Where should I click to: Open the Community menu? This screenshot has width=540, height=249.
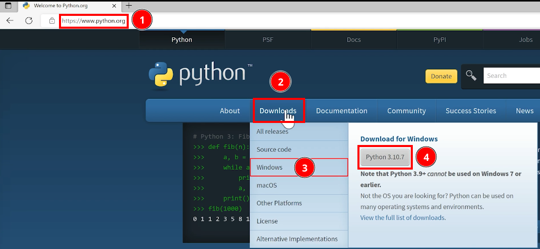[406, 111]
